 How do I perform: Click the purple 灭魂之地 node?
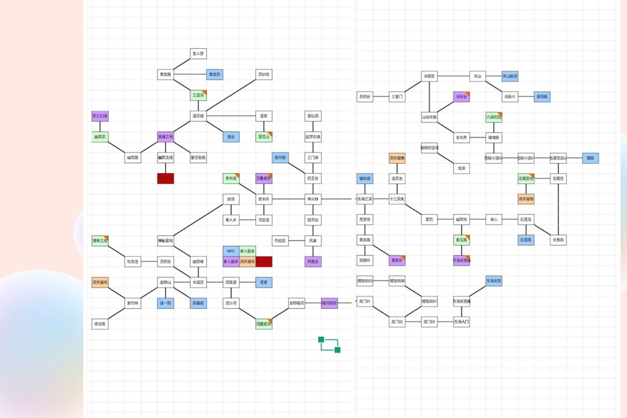click(165, 137)
